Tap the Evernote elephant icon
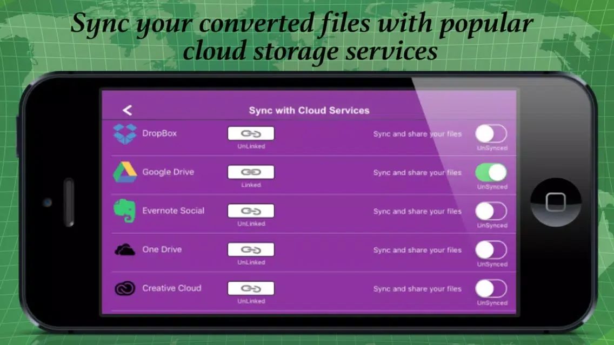 click(x=124, y=211)
